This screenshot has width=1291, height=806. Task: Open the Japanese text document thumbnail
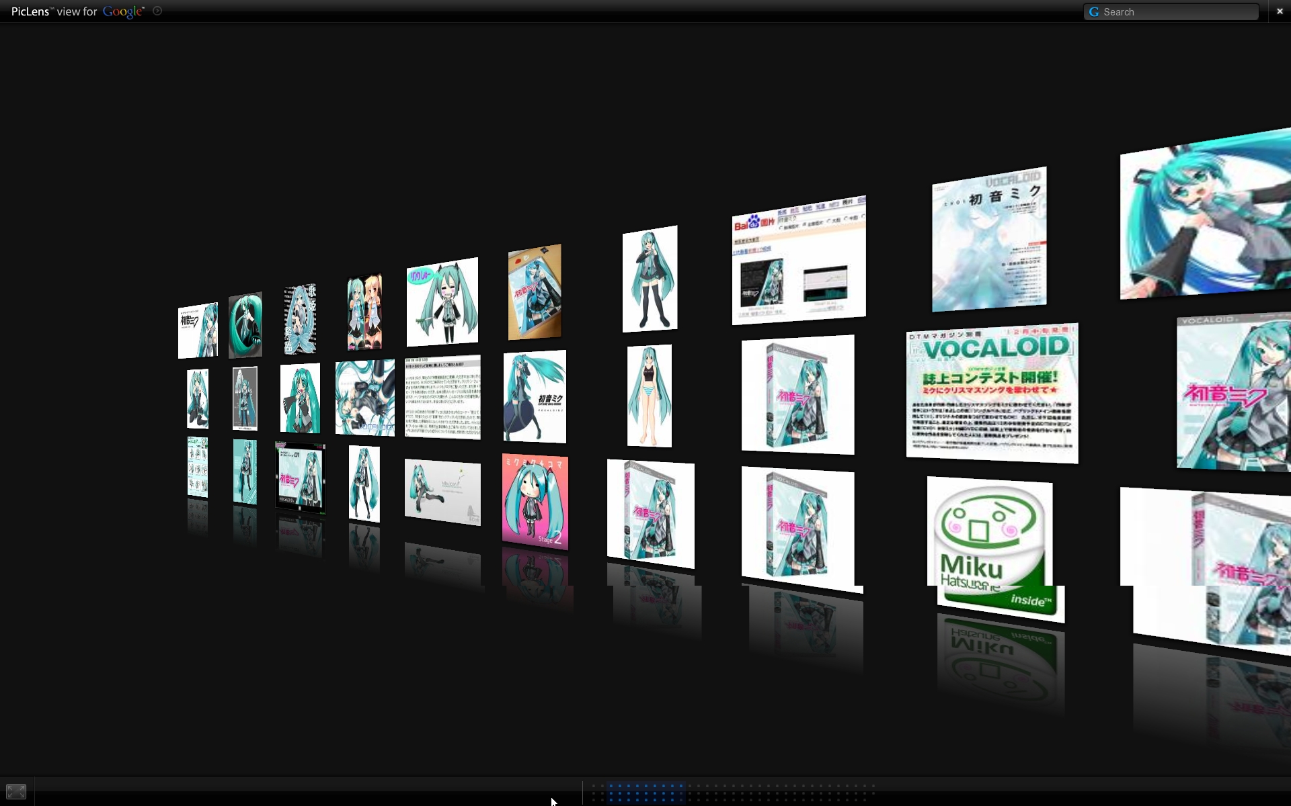(442, 397)
